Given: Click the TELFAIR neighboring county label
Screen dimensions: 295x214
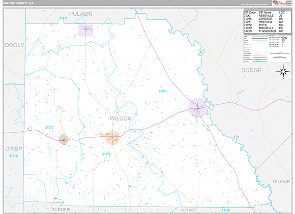Looking at the screenshot, I should [x=282, y=182].
